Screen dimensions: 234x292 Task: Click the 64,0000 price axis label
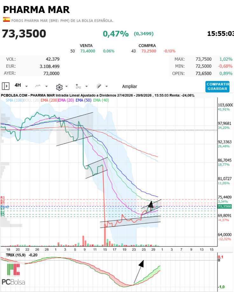[225, 234]
